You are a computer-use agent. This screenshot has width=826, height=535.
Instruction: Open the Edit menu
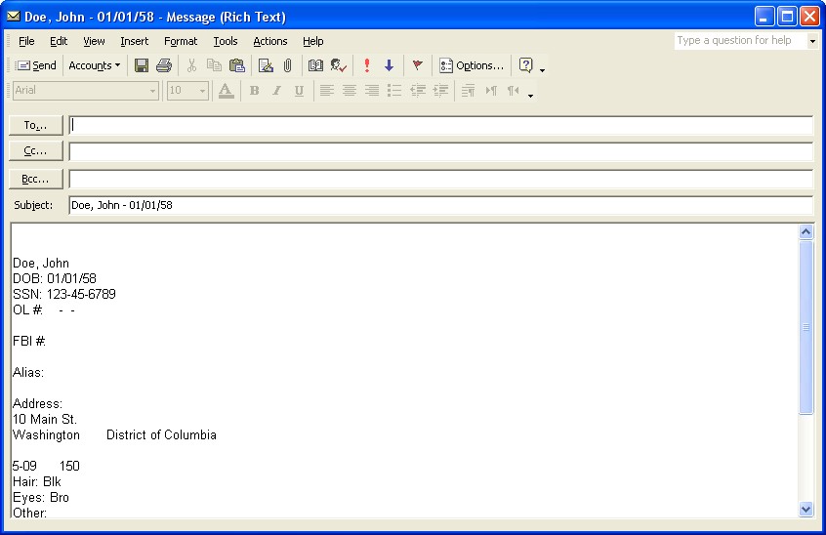59,41
